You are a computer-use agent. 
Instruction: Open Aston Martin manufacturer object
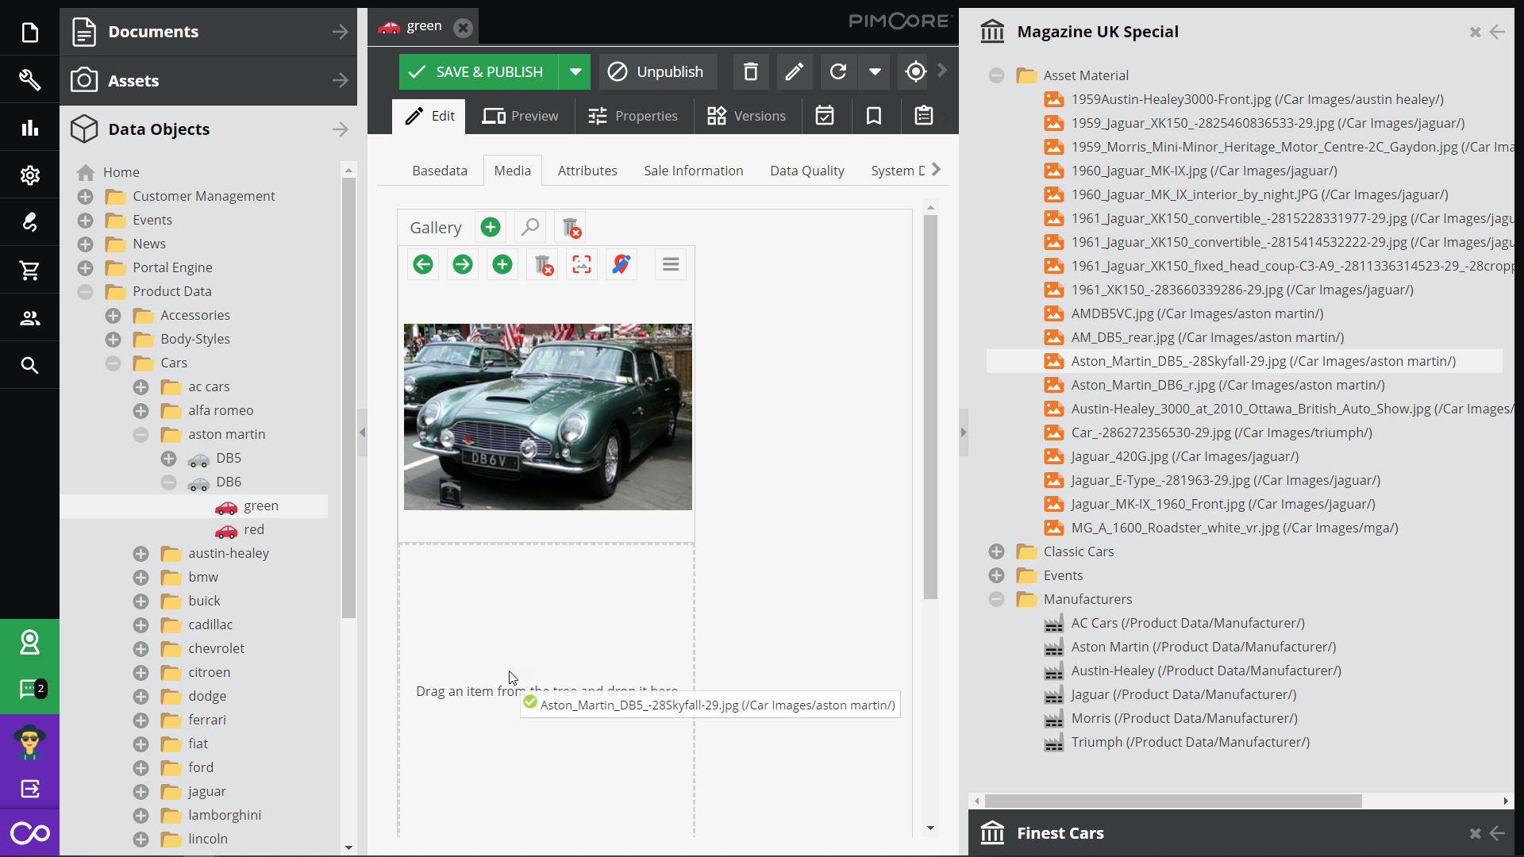(x=1203, y=647)
